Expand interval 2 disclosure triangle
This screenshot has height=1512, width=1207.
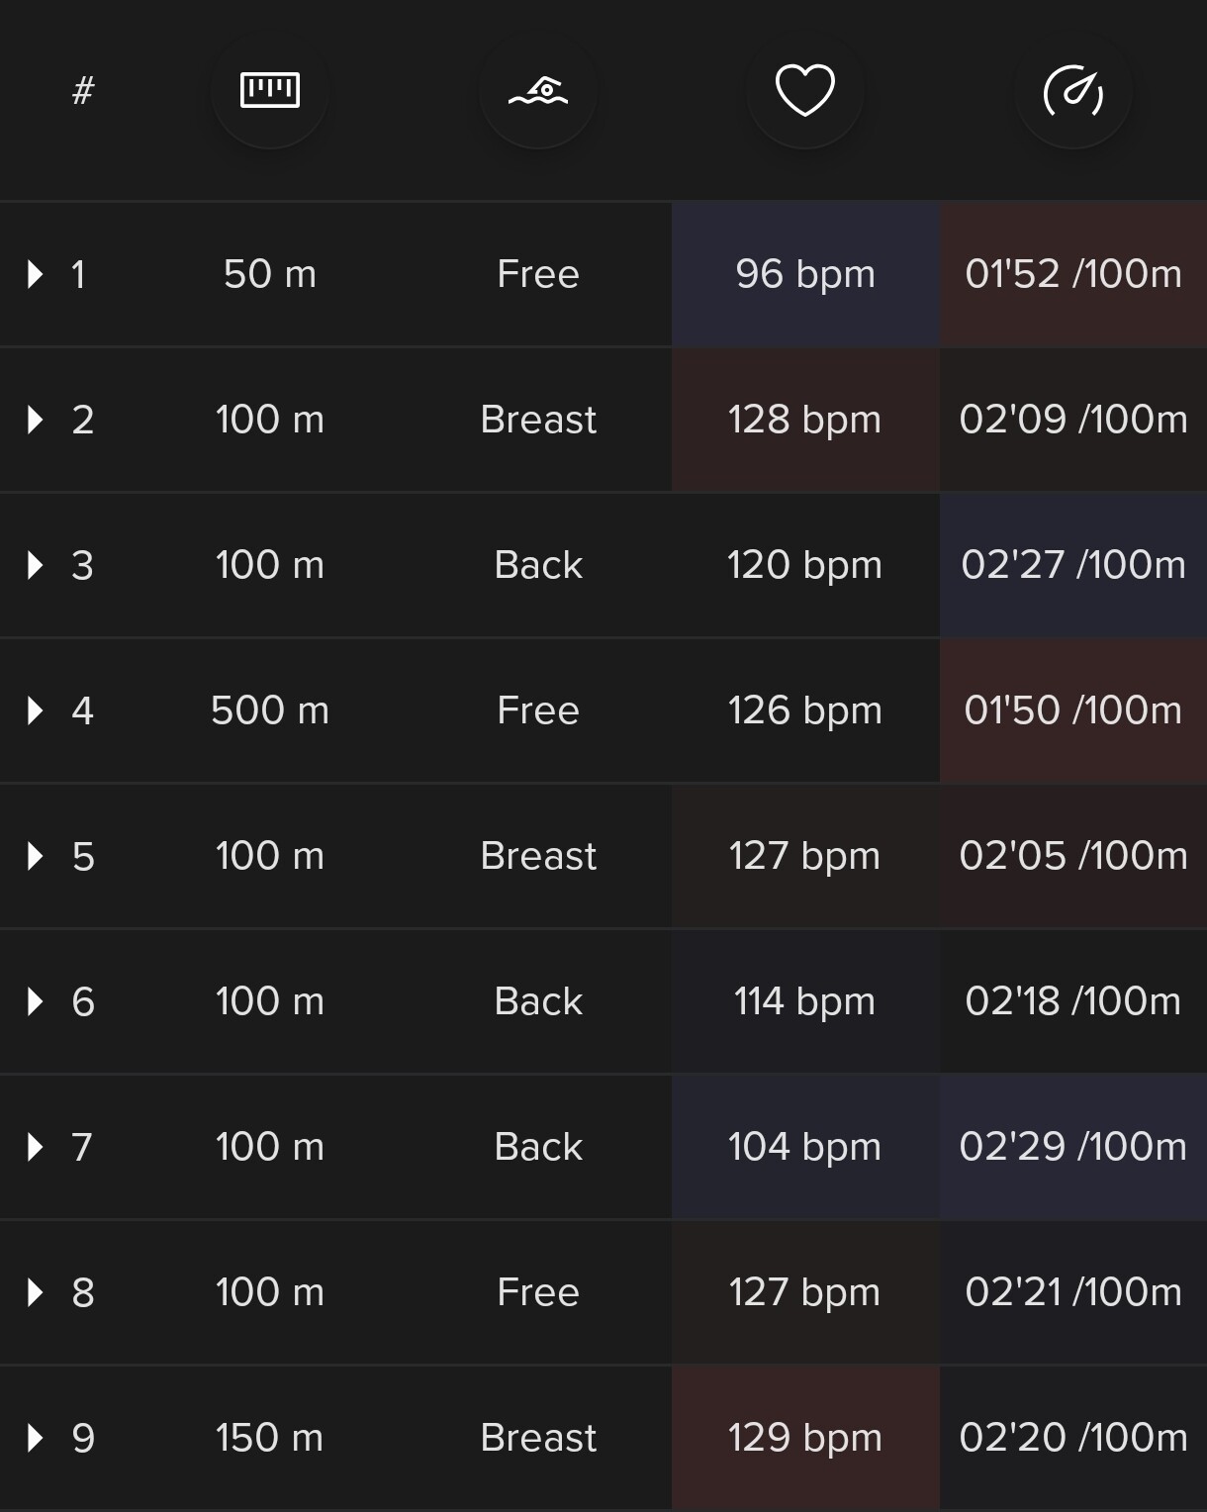(x=36, y=420)
